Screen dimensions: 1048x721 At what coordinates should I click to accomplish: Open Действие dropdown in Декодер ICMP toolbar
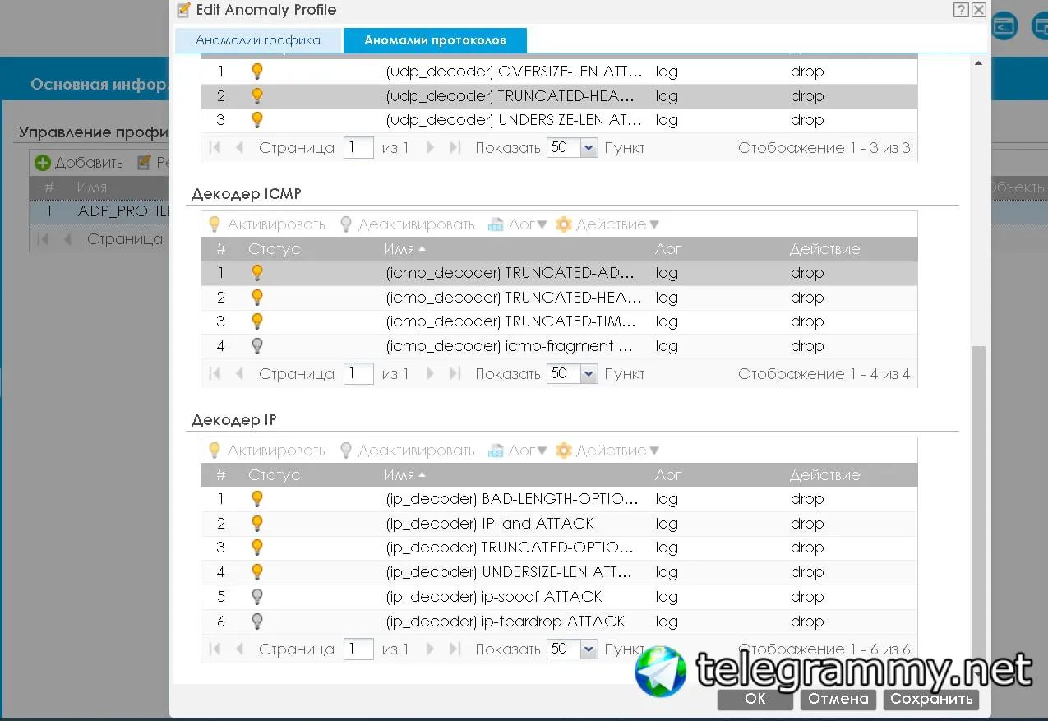pos(607,224)
